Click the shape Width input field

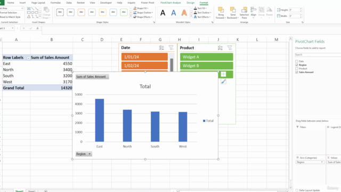294,16
